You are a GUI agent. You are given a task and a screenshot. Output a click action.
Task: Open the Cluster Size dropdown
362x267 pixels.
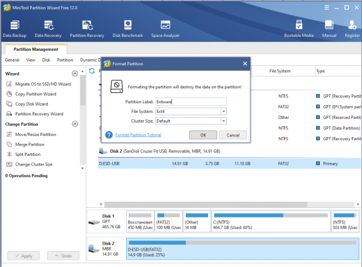coord(223,121)
